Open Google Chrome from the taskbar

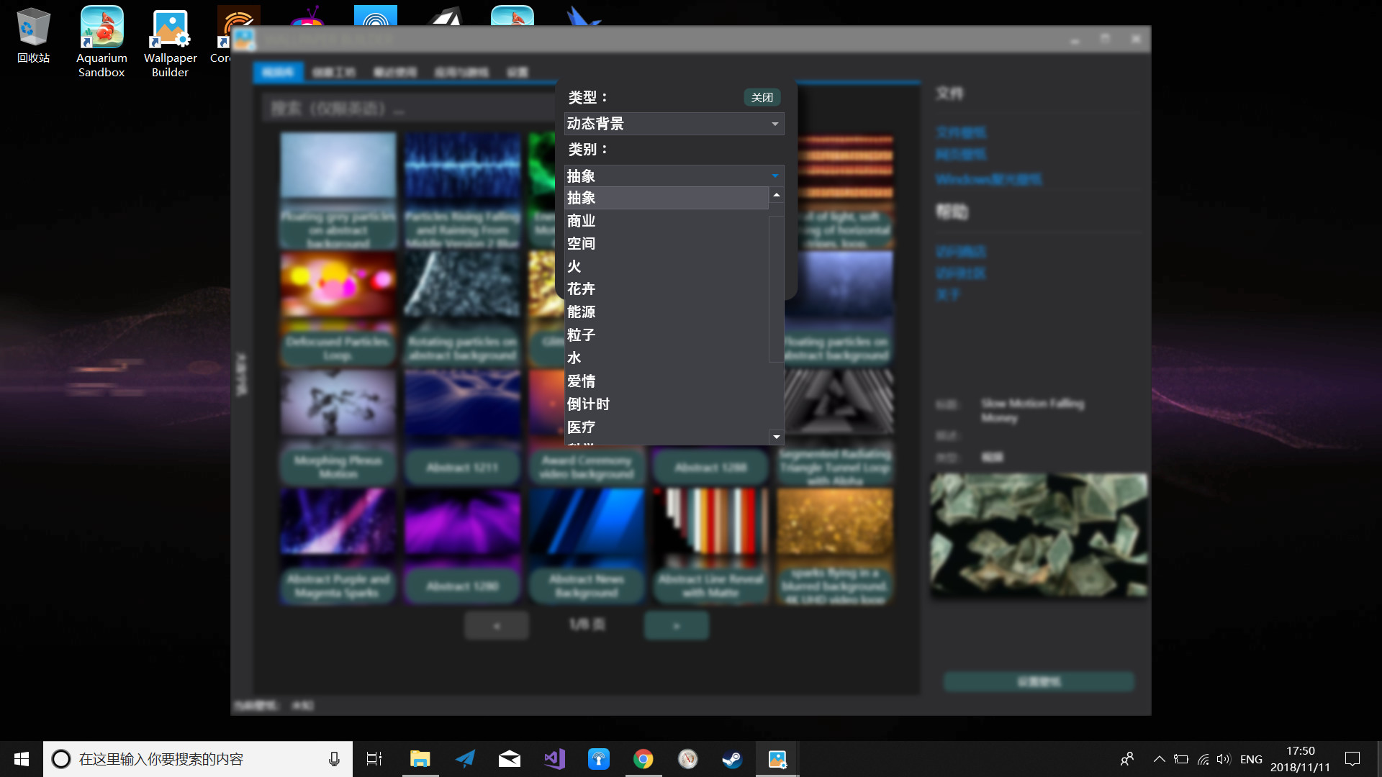pos(643,759)
